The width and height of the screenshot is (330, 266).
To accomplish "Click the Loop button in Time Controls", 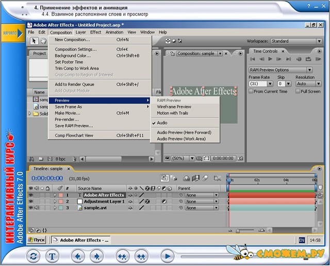I will 308,59.
